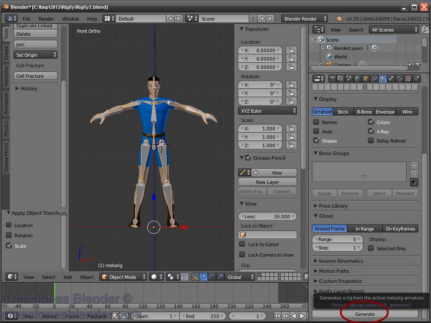
Task: Toggle the X-Ray checkbox
Action: tap(371, 131)
